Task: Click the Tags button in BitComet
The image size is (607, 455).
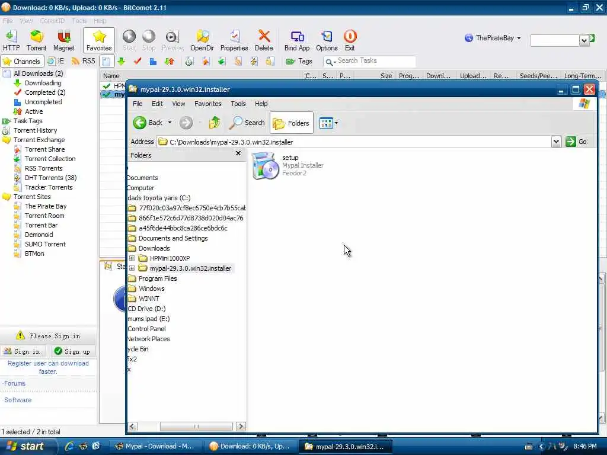Action: (x=299, y=61)
